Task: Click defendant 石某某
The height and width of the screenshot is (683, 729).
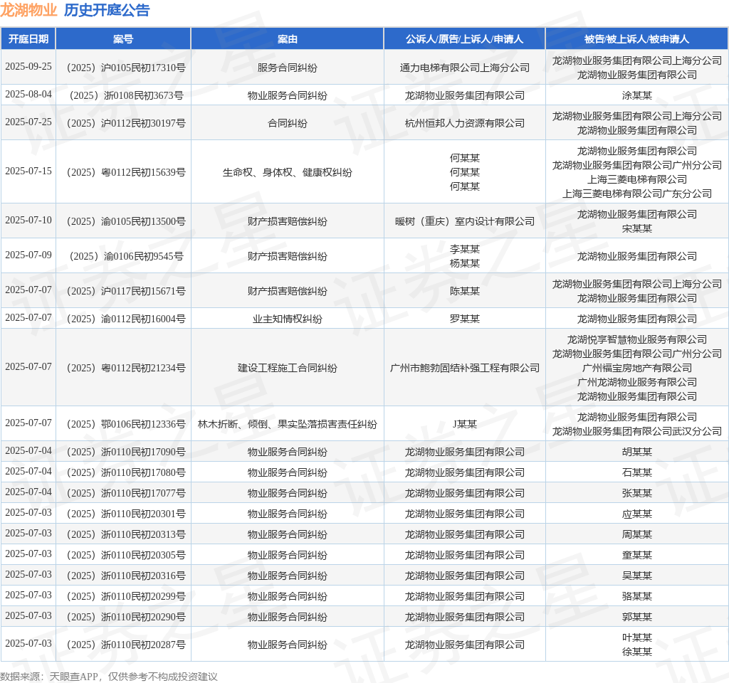Action: pyautogui.click(x=637, y=472)
